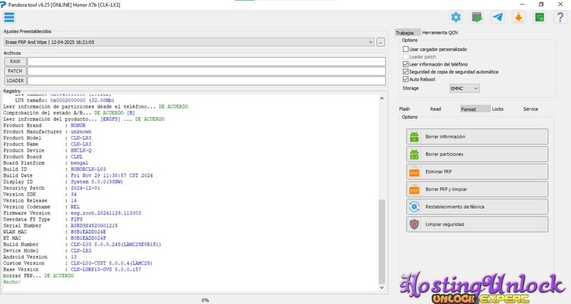571x304 pixels.
Task: Click the Borrar información Android icon
Action: coord(414,137)
